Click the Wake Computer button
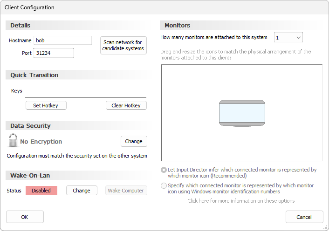 [126, 191]
